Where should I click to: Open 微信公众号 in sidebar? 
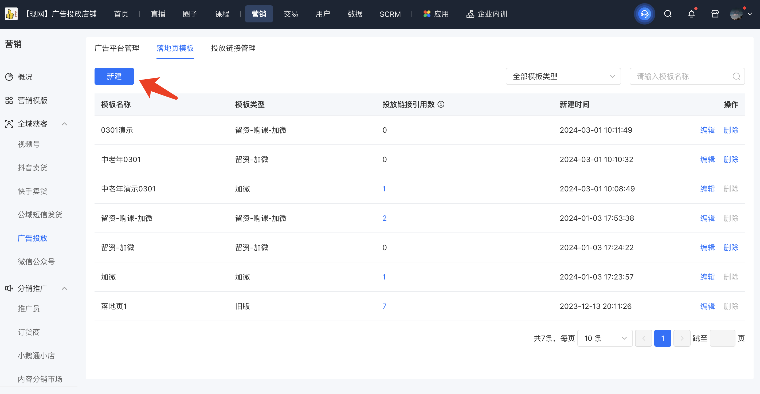coord(36,262)
